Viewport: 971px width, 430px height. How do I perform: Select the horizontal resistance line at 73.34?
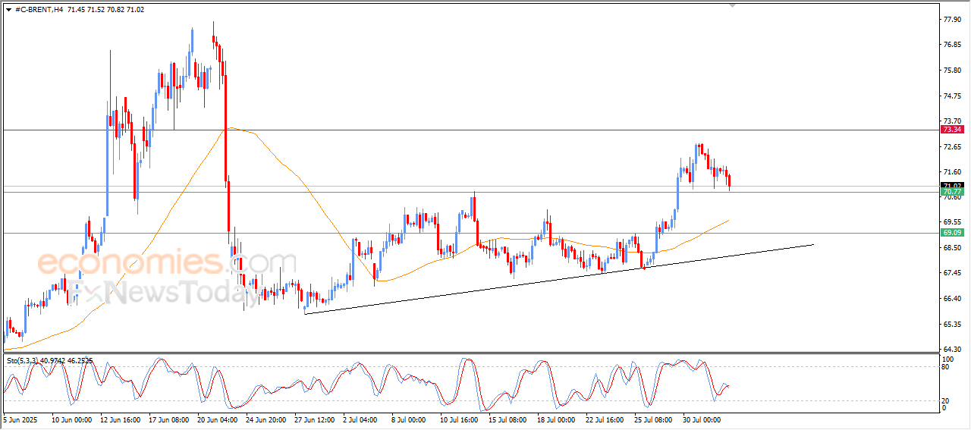470,130
